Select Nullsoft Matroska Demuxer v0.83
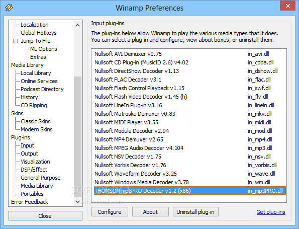The image size is (299, 229). [190, 114]
